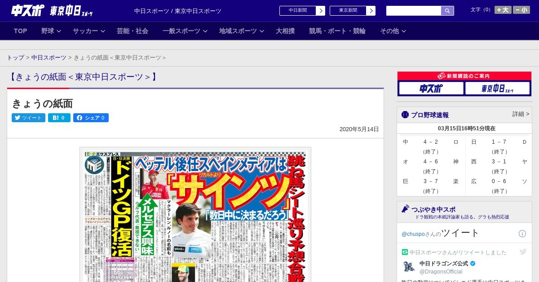The height and width of the screenshot is (282, 539).
Task: Click score 3 − 7 for 巨 vs 楽
Action: pyautogui.click(x=431, y=181)
